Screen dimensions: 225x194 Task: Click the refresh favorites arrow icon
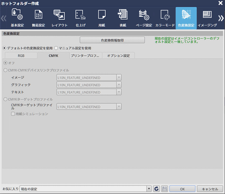pos(156,189)
